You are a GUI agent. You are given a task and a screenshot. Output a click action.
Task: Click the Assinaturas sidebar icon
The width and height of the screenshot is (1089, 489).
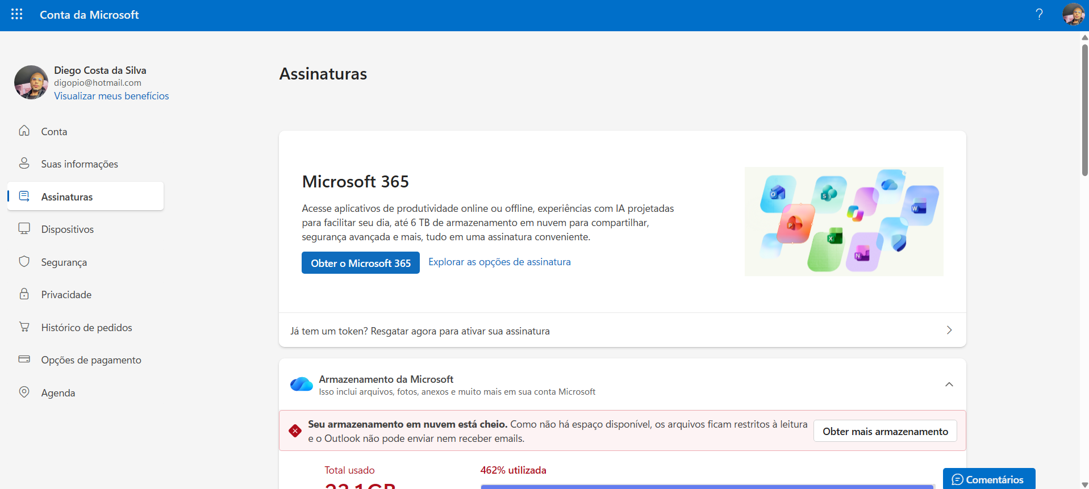click(24, 197)
